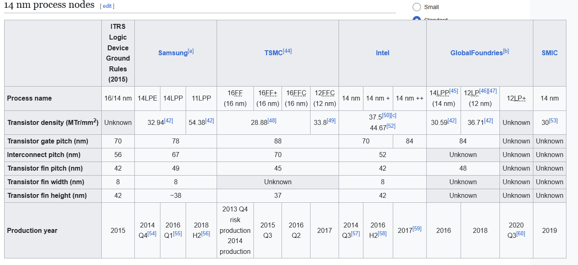
Task: Open the TSMC header link
Action: click(274, 53)
